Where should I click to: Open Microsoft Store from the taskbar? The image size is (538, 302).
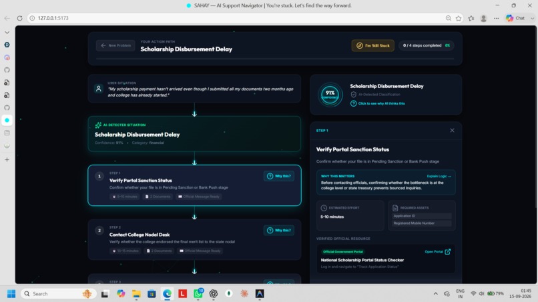[x=152, y=294]
